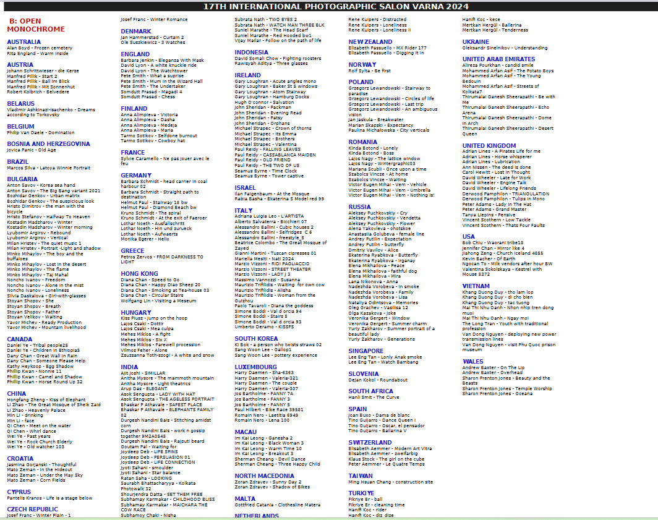Click the 'SOUTH KOREA' heading

(x=256, y=339)
